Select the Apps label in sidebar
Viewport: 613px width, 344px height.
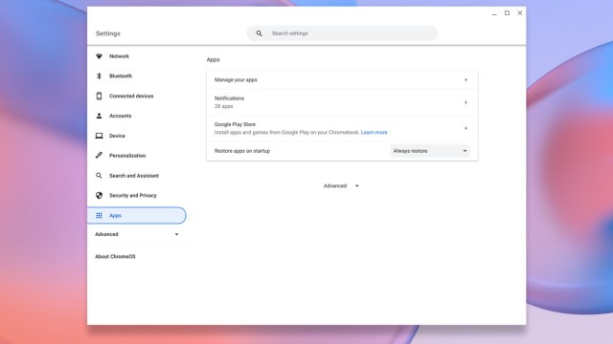115,215
